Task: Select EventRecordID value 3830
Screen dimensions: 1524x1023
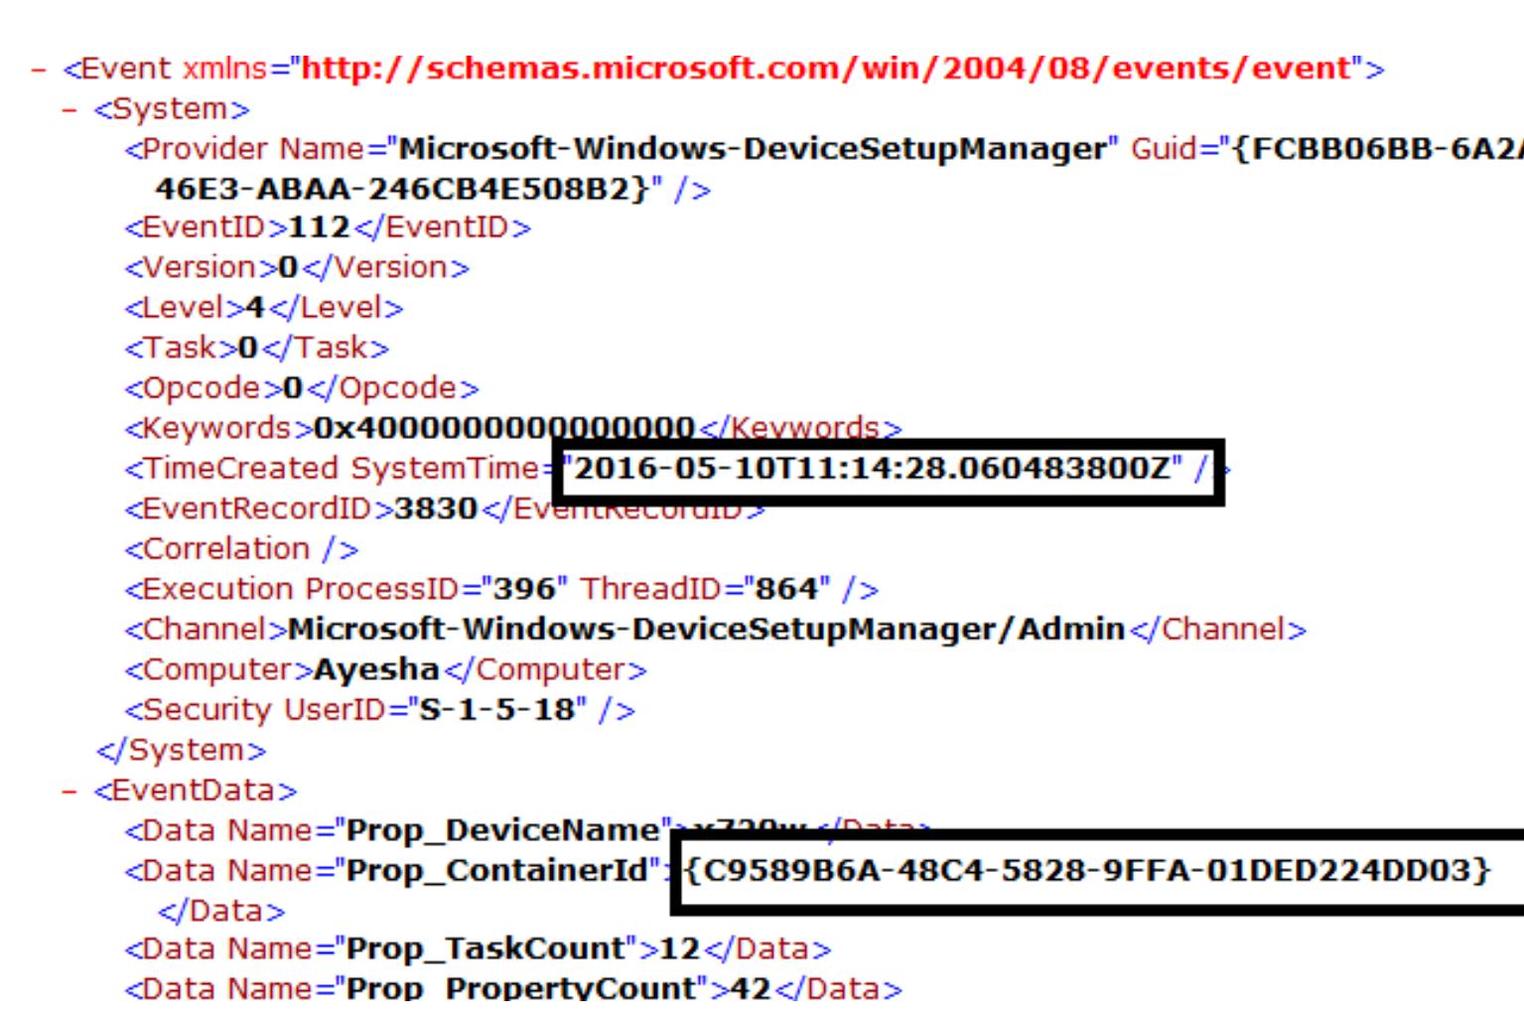Action: (x=436, y=510)
